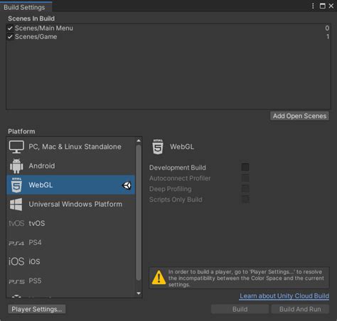Viewport: 337px width, 321px height.
Task: Close the Build Settings window
Action: pos(331,6)
